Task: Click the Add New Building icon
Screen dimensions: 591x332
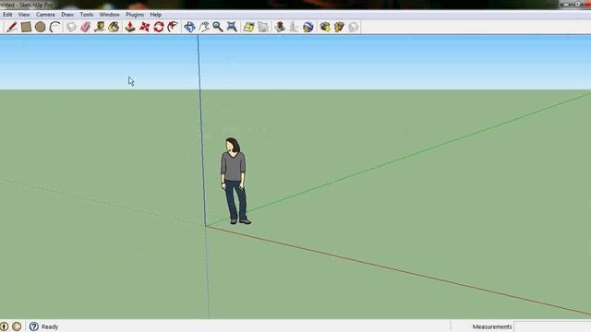Action: (x=280, y=27)
